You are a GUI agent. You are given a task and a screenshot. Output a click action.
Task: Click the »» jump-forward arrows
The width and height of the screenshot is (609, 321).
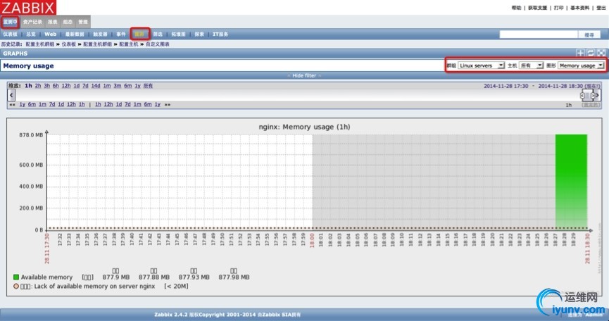pos(168,104)
